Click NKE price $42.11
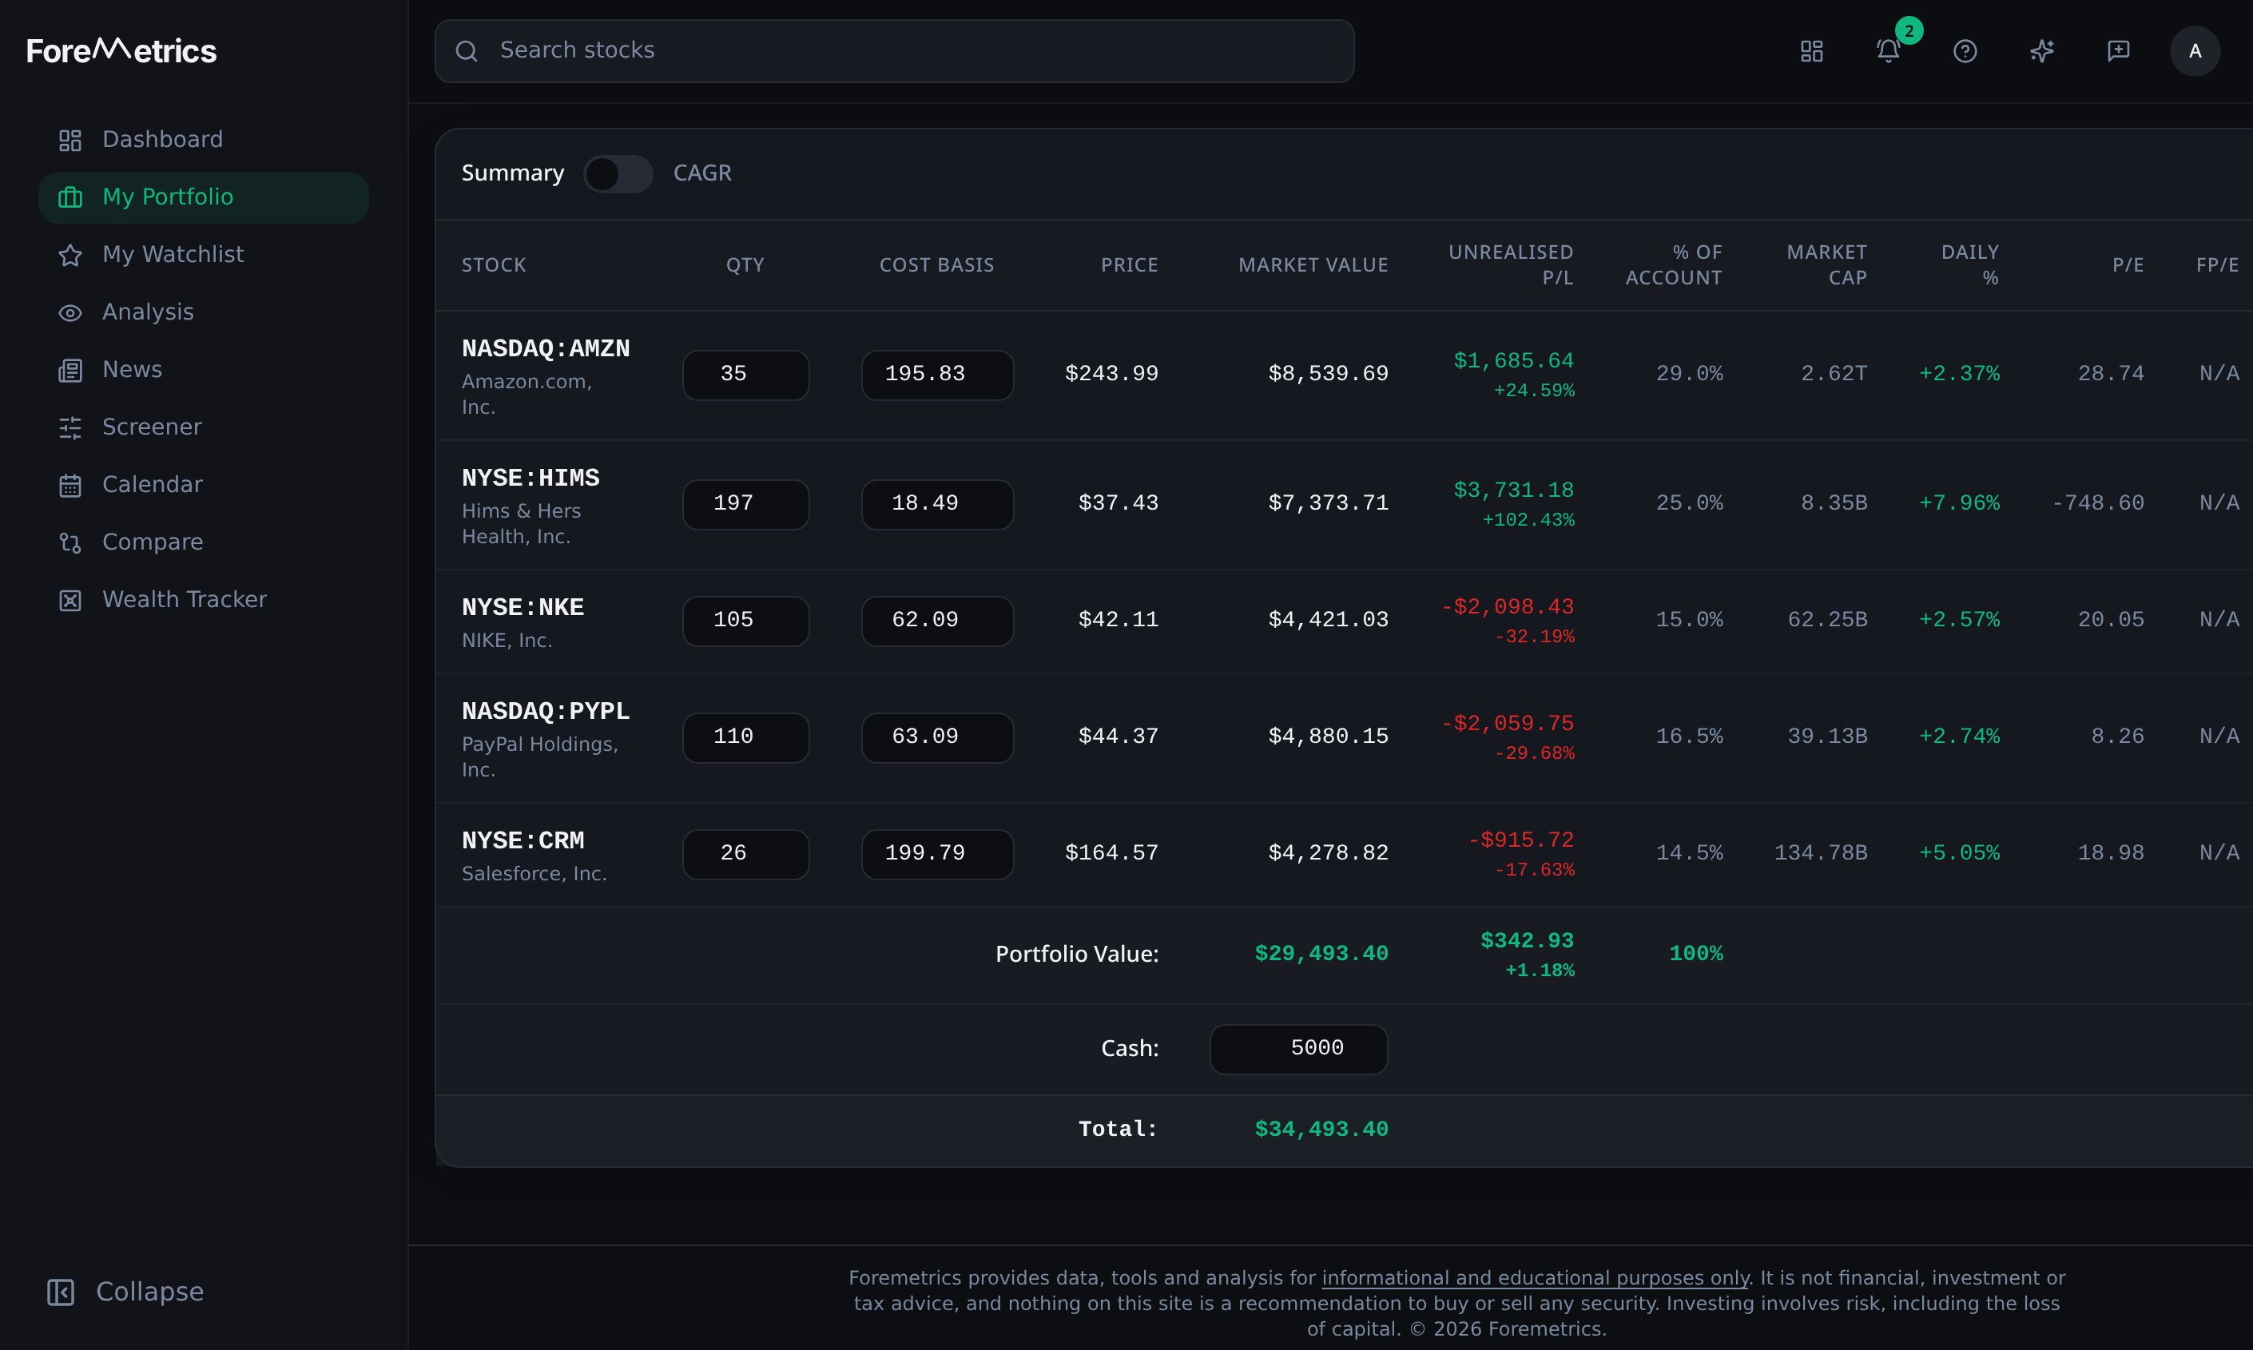The width and height of the screenshot is (2253, 1350). tap(1118, 620)
